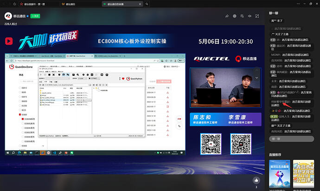Close the 移远通信的直播 tab
320x191 pixels.
[140, 4]
